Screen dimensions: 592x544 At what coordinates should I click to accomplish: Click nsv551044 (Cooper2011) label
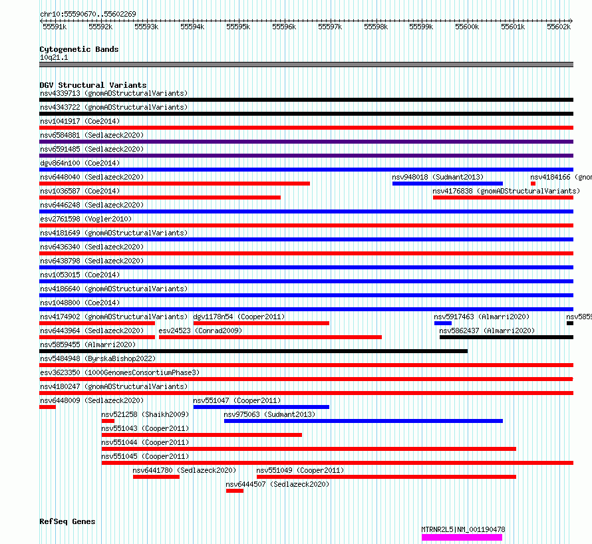click(145, 442)
